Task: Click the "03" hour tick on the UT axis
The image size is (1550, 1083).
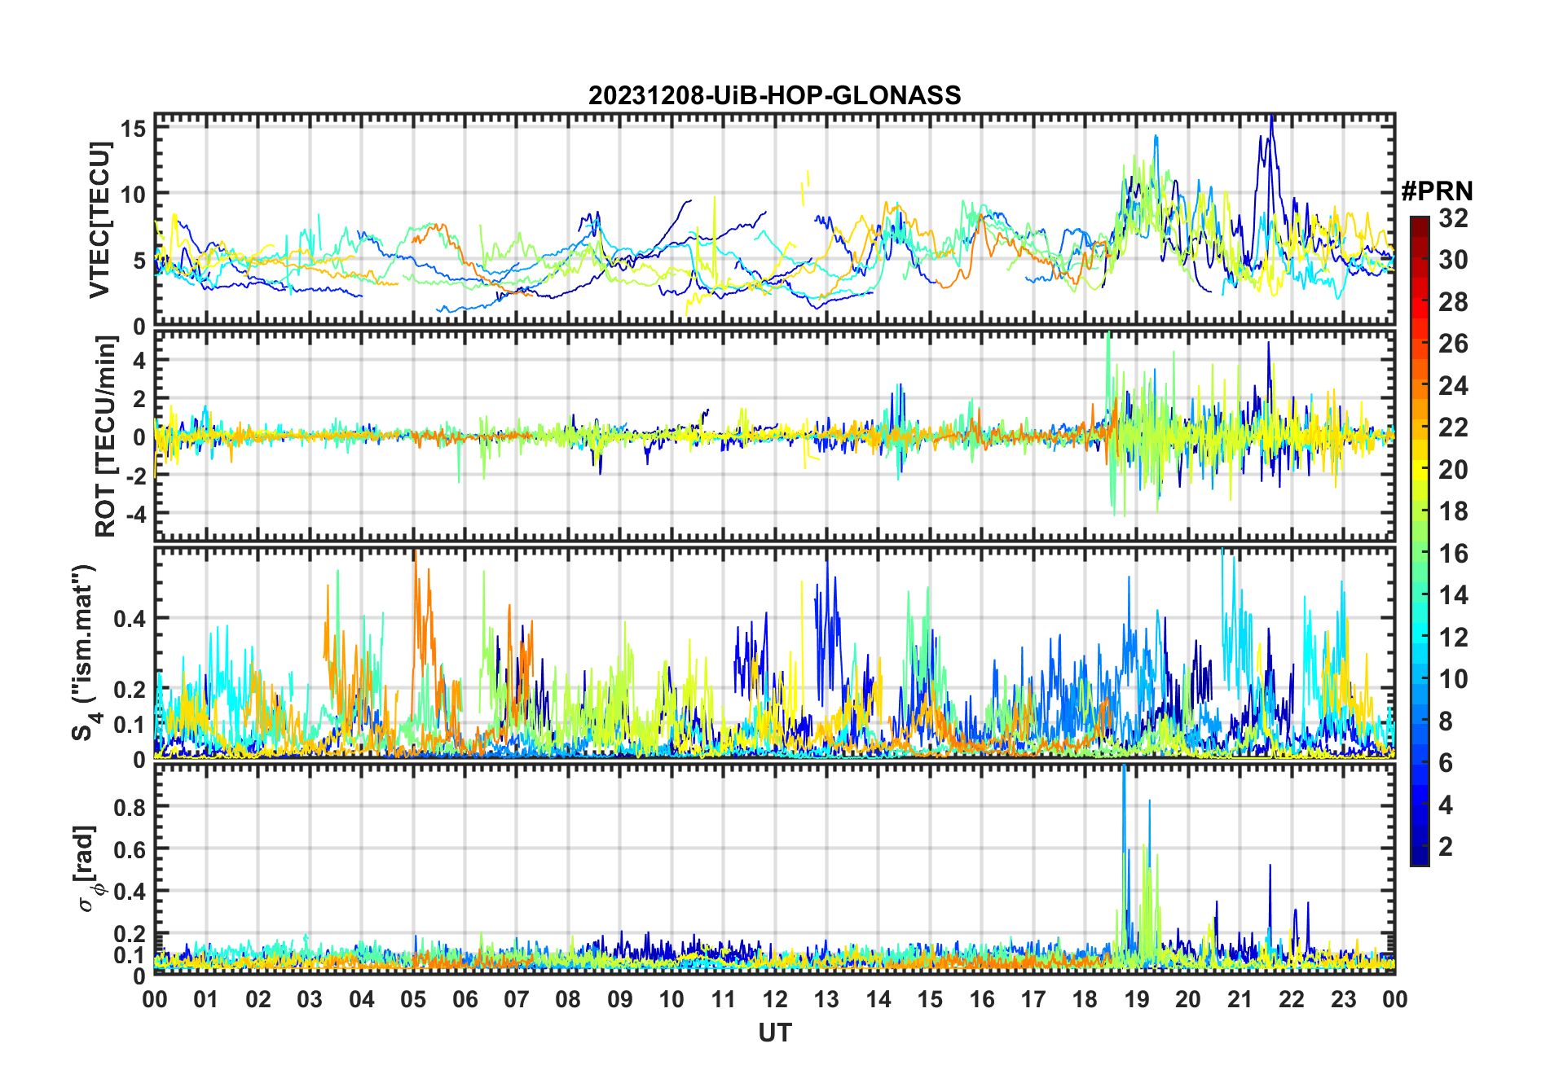Action: (310, 999)
